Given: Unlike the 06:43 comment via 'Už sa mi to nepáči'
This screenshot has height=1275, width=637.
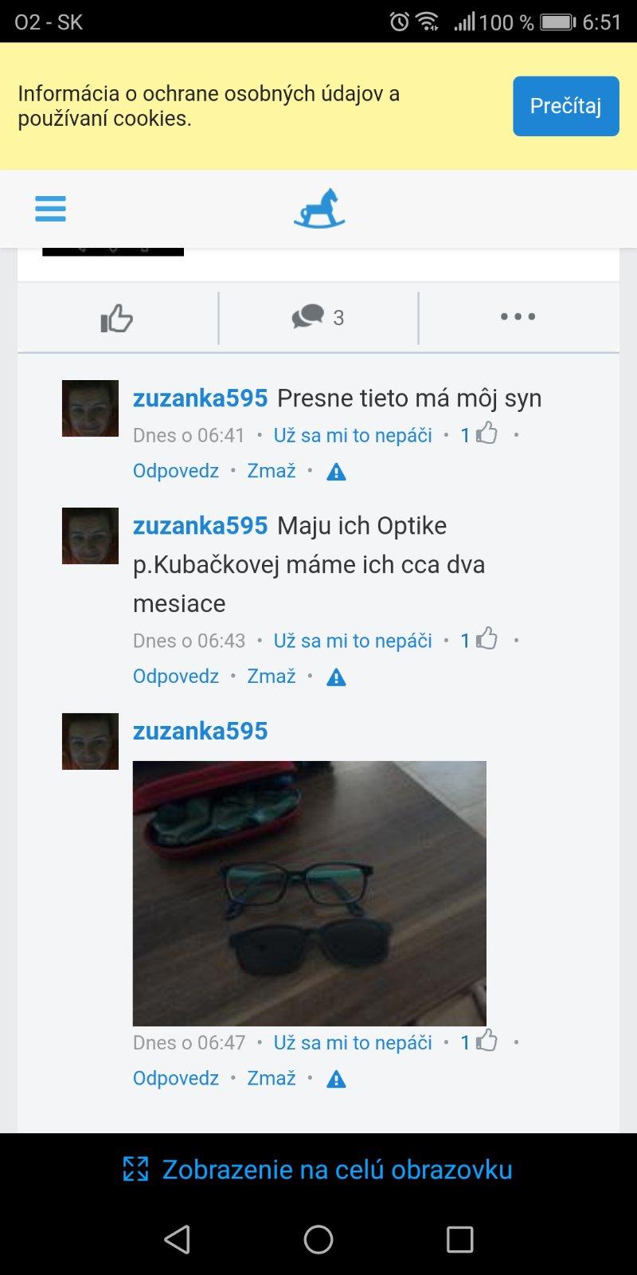Looking at the screenshot, I should 353,641.
